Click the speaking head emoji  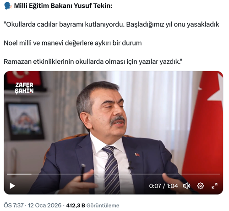tap(8, 6)
